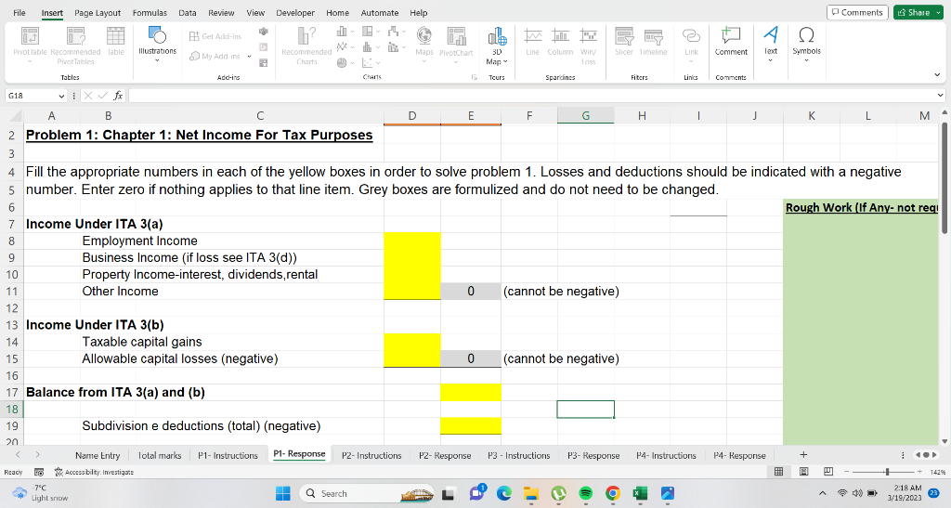Screen dimensions: 951x508
Task: Open the File menu
Action: [x=20, y=13]
